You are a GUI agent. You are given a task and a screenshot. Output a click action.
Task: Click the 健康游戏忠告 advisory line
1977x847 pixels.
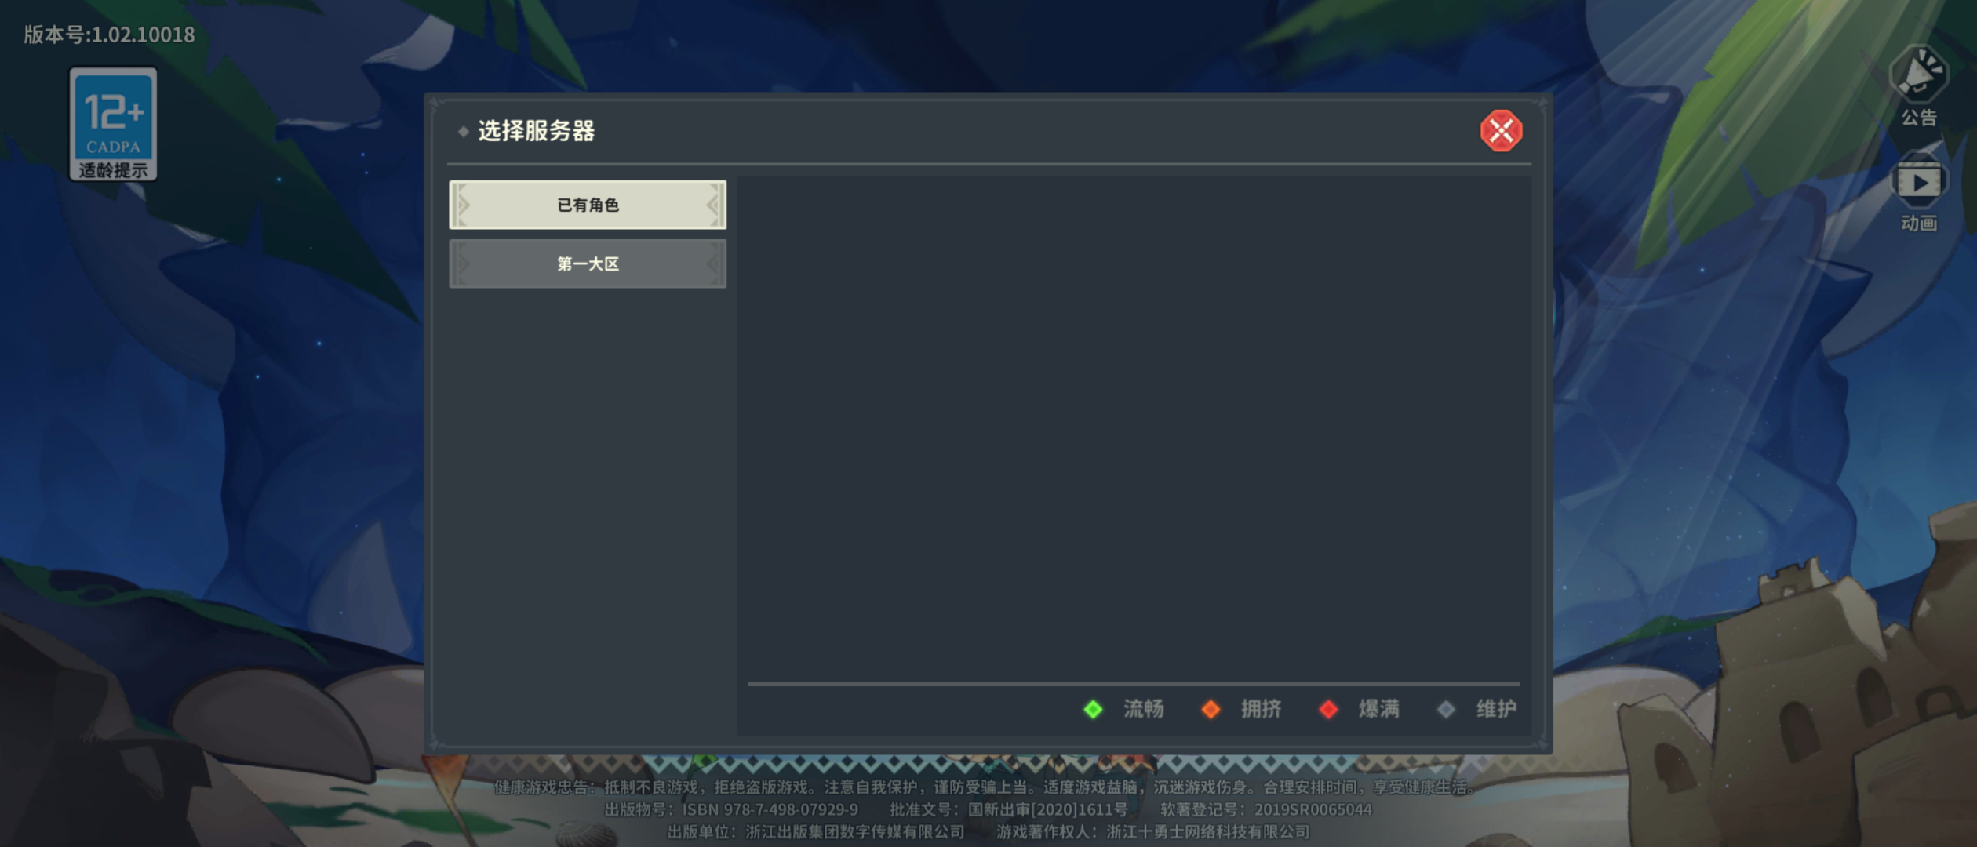[x=985, y=787]
